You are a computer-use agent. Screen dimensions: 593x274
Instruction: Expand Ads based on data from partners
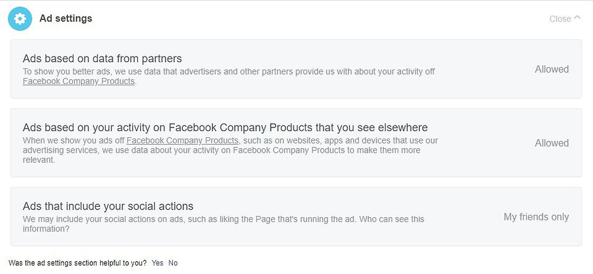296,69
